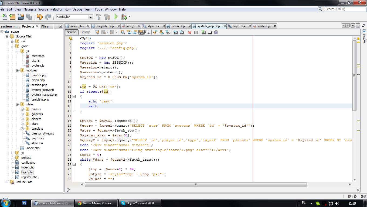
Task: Collapse the modules folder in tree
Action: (x=17, y=70)
